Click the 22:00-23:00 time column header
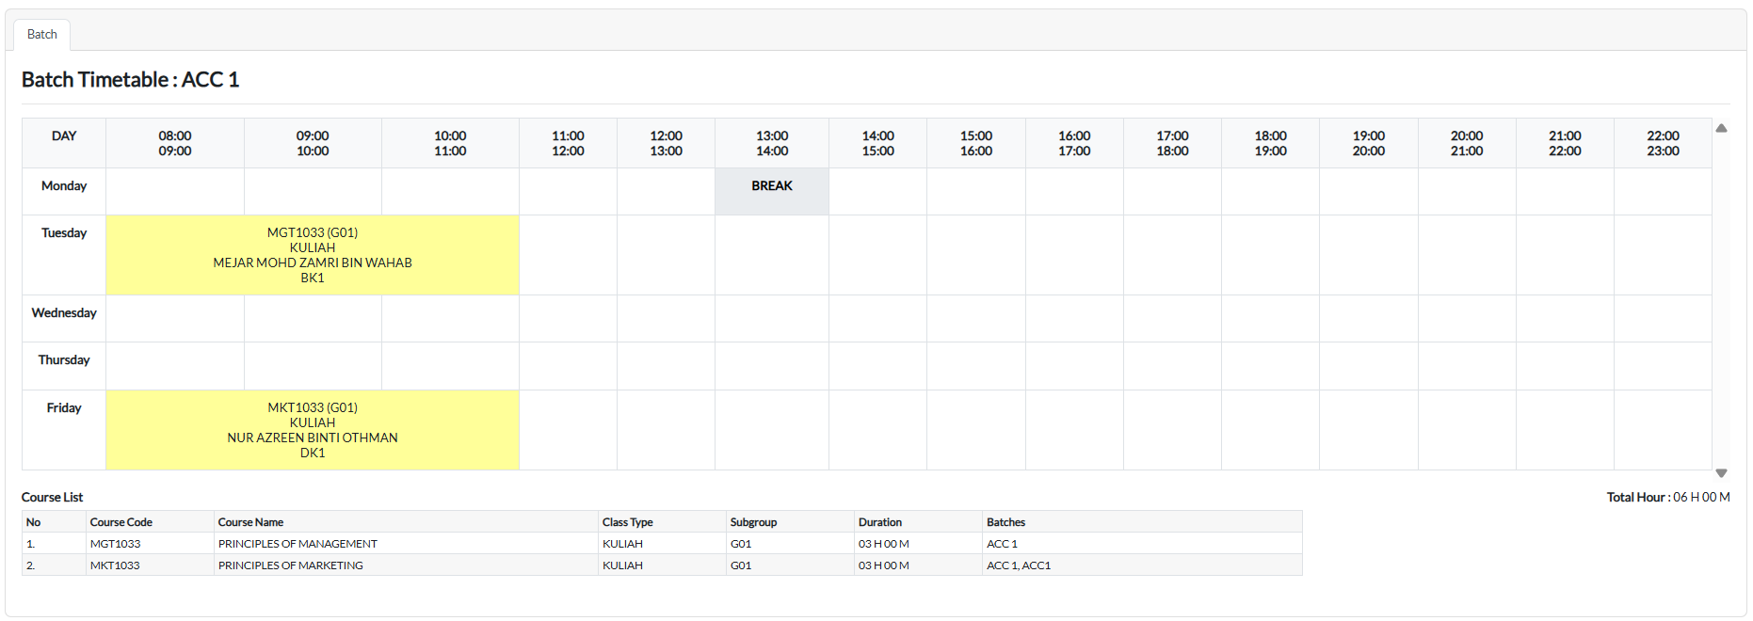Viewport: 1753px width, 621px height. [1662, 143]
